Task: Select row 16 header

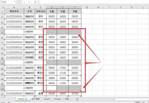Action: (x=2, y=88)
